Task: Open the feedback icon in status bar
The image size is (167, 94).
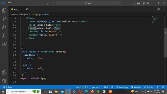Action: click(158, 87)
